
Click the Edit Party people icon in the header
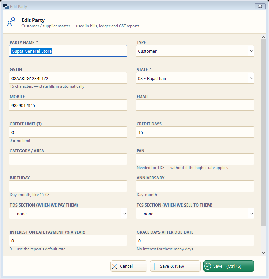[11, 22]
